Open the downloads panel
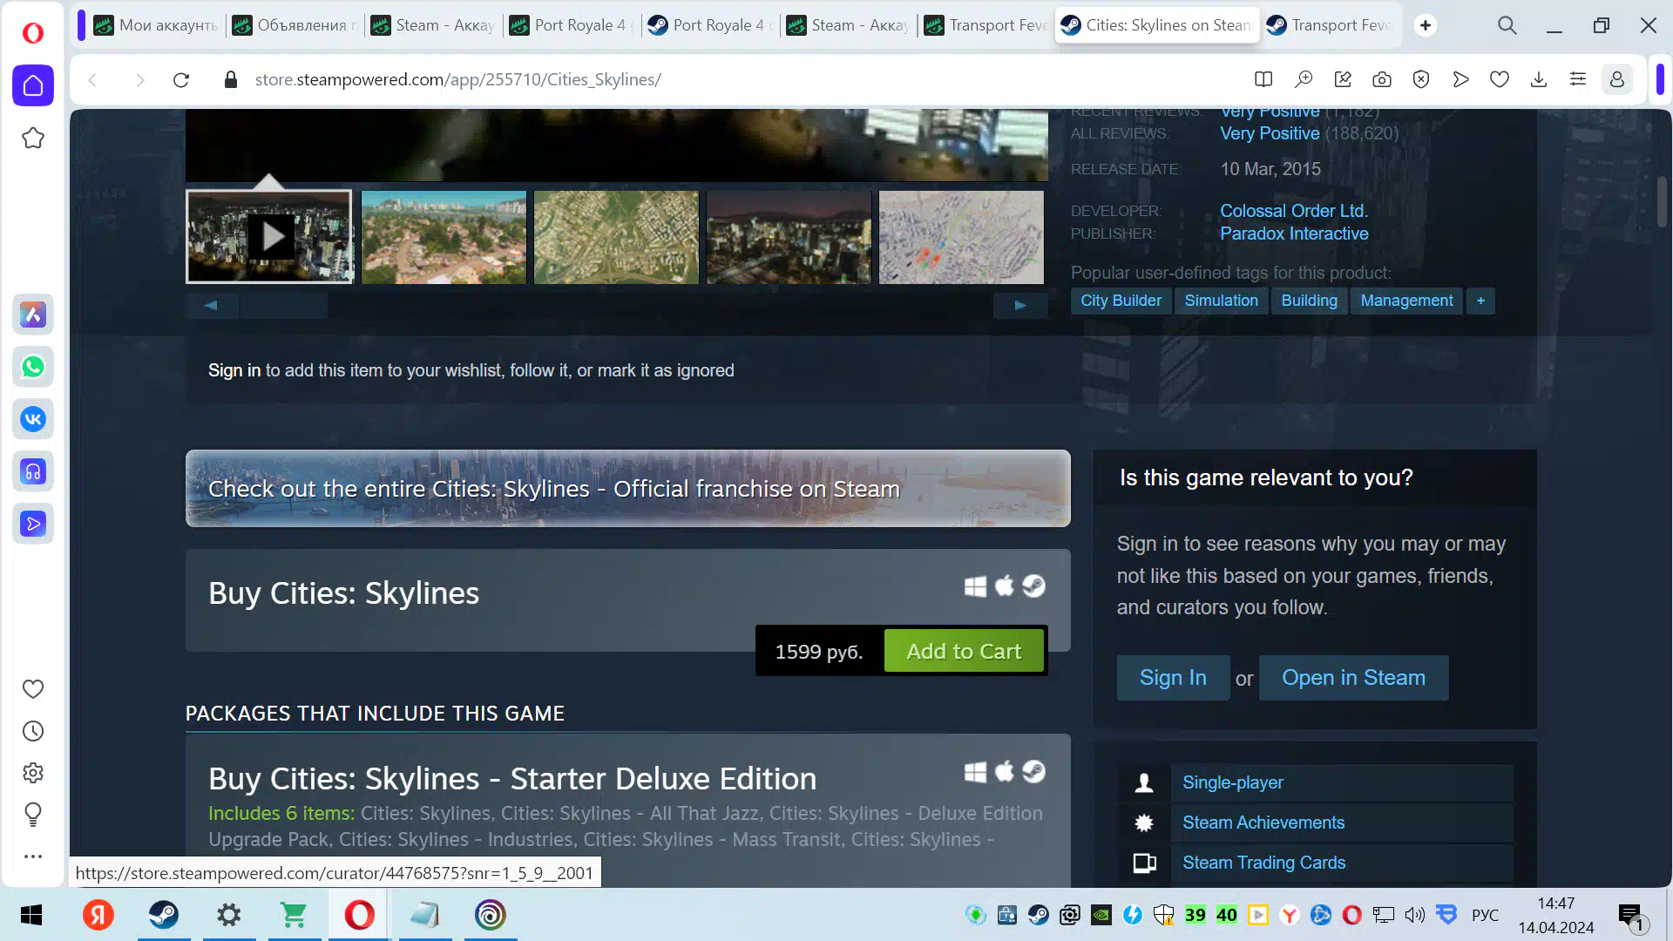1673x941 pixels. tap(1539, 80)
